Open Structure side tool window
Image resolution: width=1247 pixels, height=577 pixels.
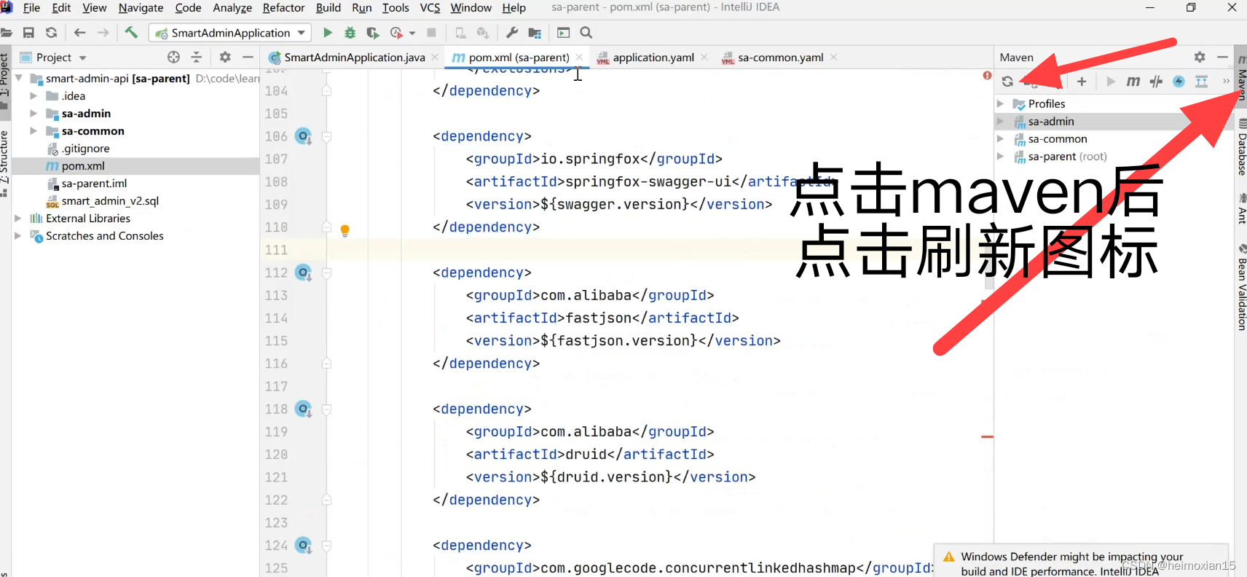pyautogui.click(x=4, y=162)
